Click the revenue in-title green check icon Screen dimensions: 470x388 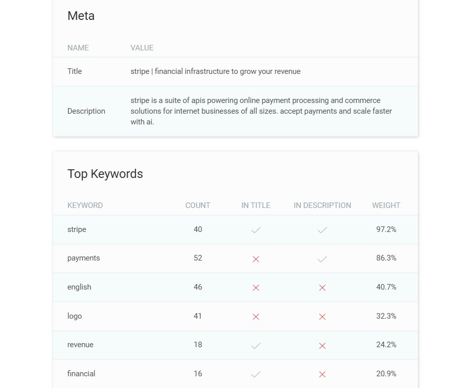[x=255, y=346]
